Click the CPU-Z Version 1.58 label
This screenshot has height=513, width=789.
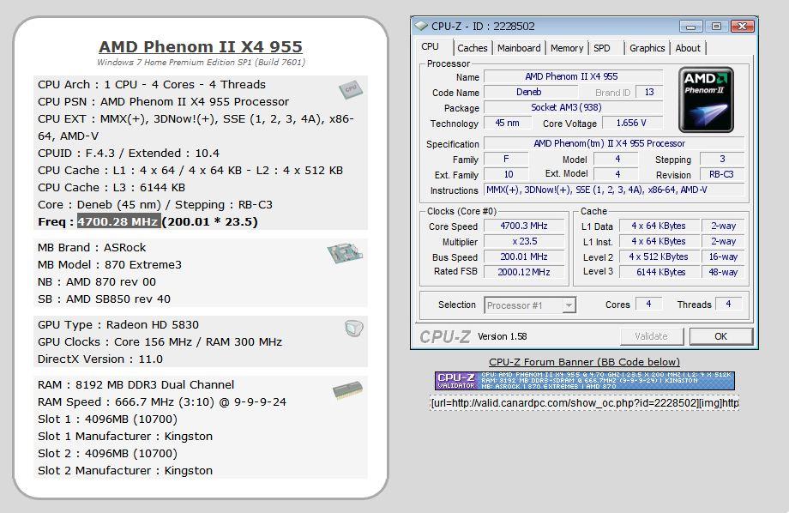tap(503, 336)
